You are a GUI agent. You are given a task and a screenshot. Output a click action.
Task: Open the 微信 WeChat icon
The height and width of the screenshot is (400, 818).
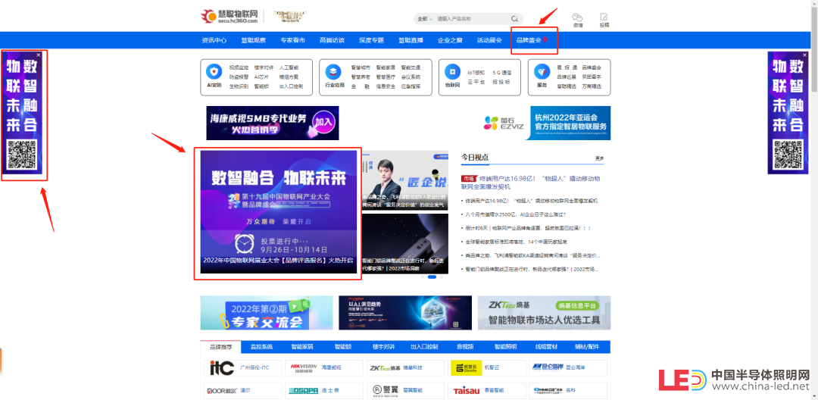pos(577,17)
